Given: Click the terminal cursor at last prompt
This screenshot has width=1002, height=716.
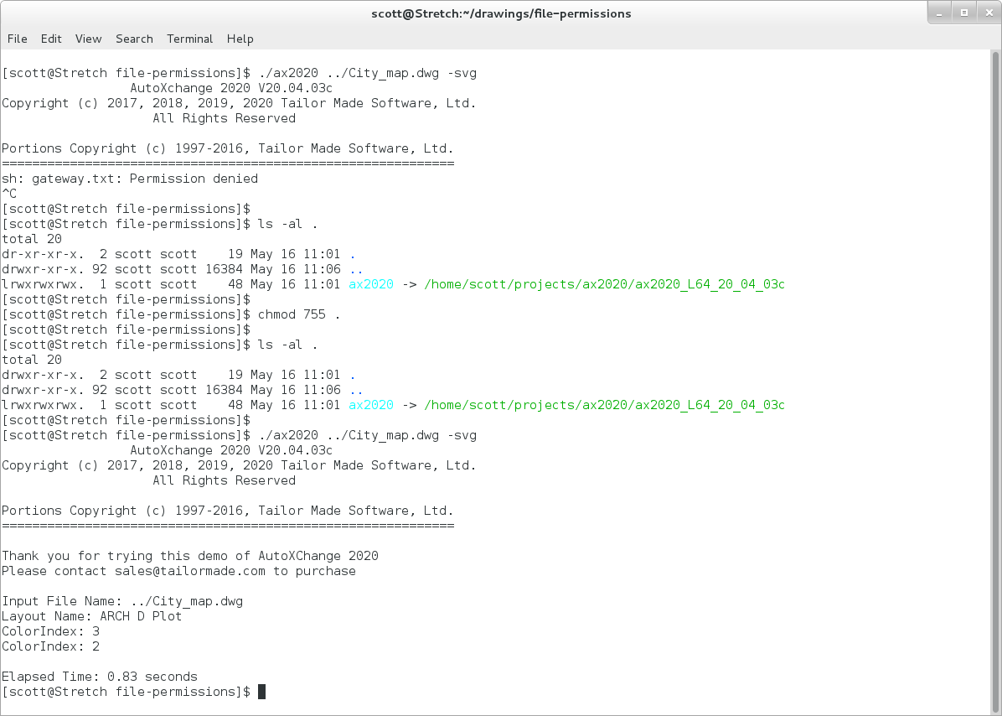Looking at the screenshot, I should [x=261, y=692].
